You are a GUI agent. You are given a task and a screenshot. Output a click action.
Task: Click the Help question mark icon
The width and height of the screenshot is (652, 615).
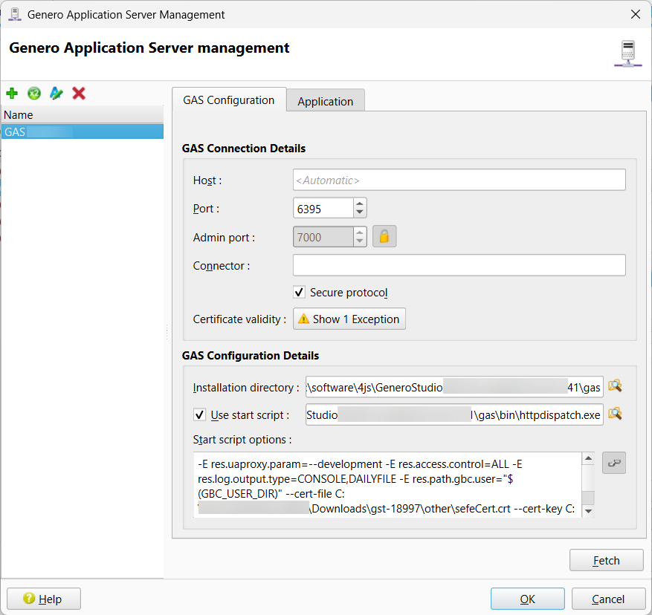[x=28, y=599]
